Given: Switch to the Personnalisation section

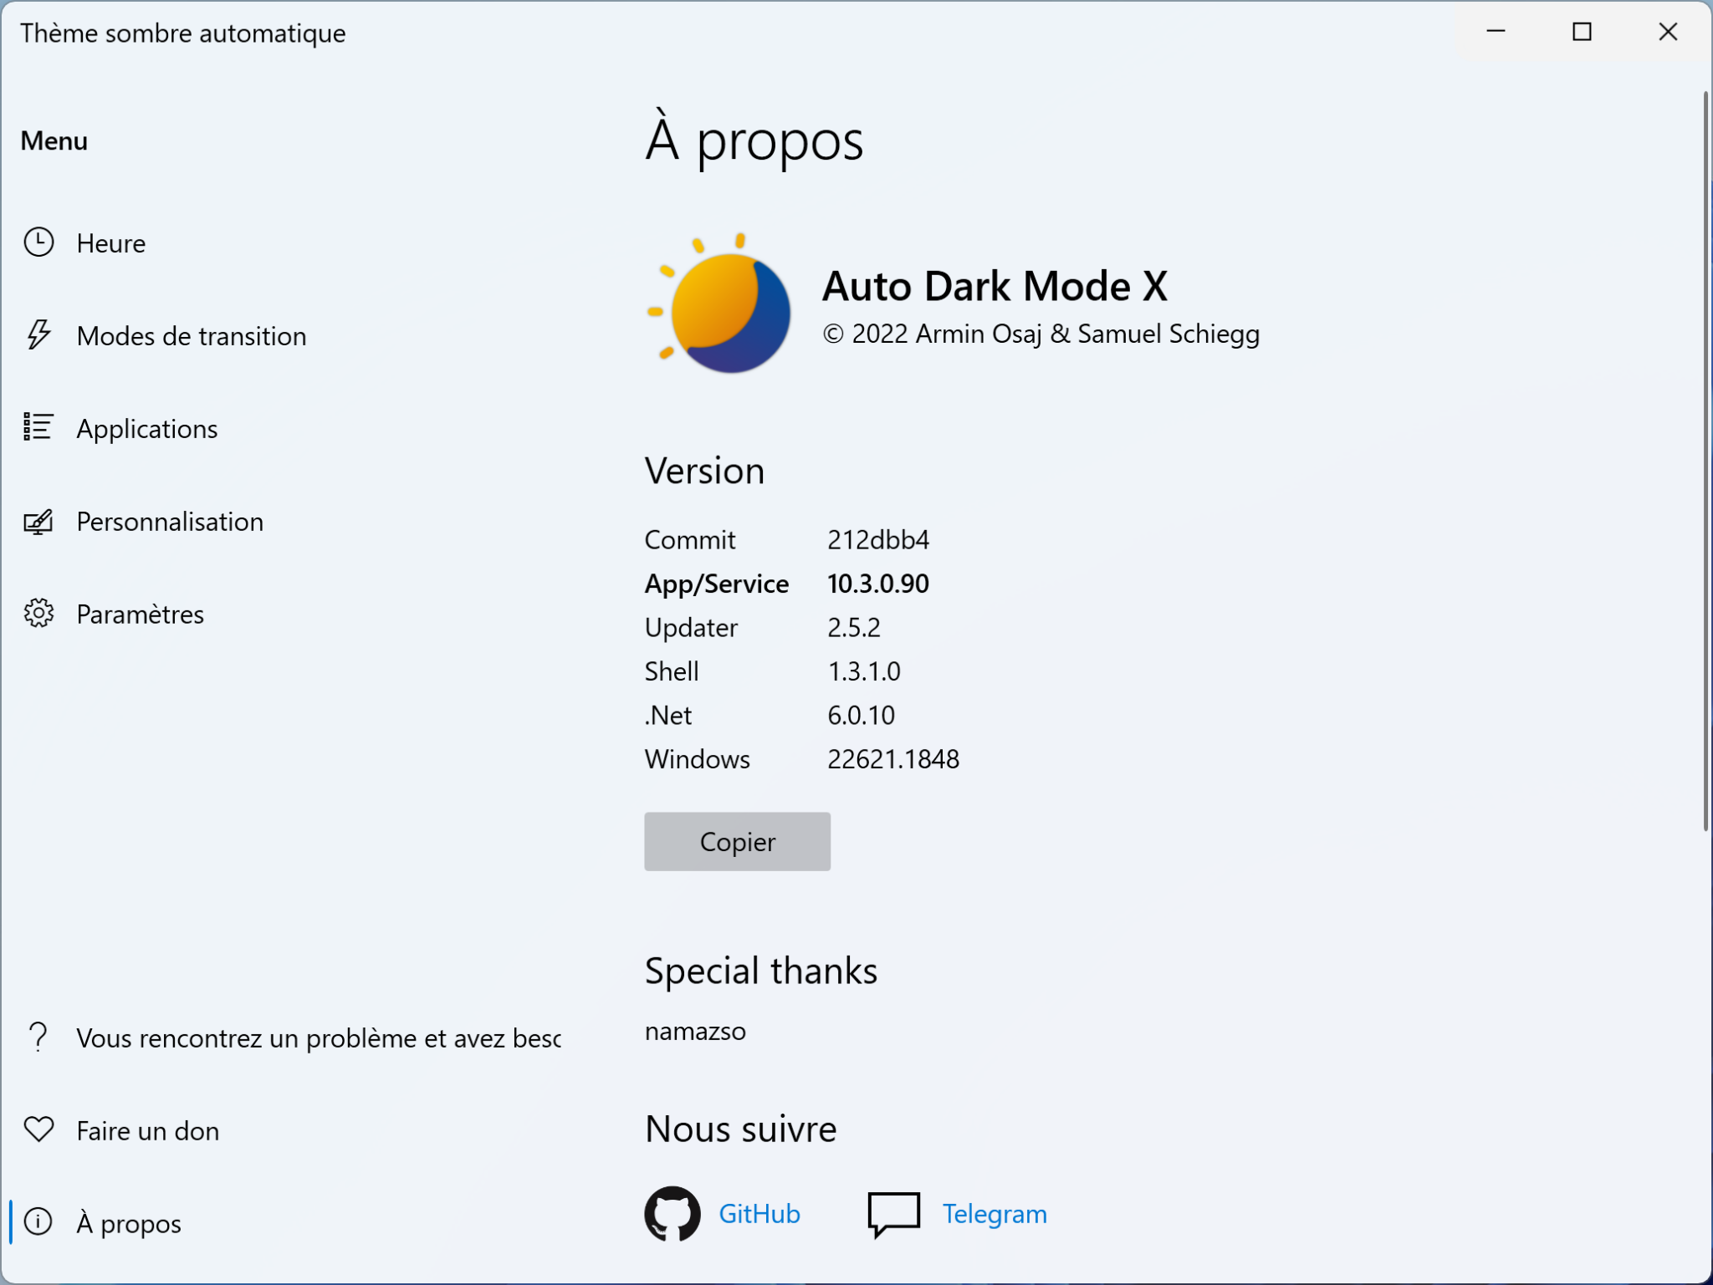Looking at the screenshot, I should pyautogui.click(x=170, y=521).
